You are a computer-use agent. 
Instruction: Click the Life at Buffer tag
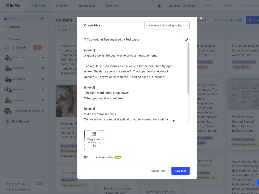(69, 180)
